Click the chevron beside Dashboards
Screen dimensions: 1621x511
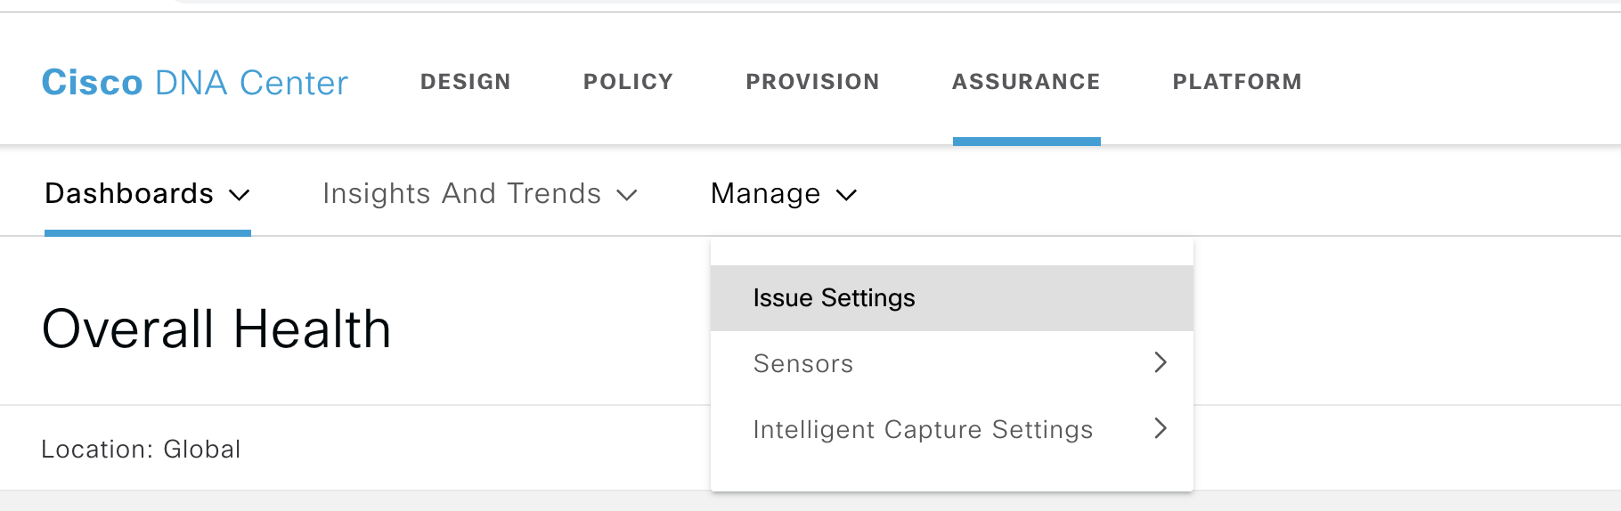point(240,195)
